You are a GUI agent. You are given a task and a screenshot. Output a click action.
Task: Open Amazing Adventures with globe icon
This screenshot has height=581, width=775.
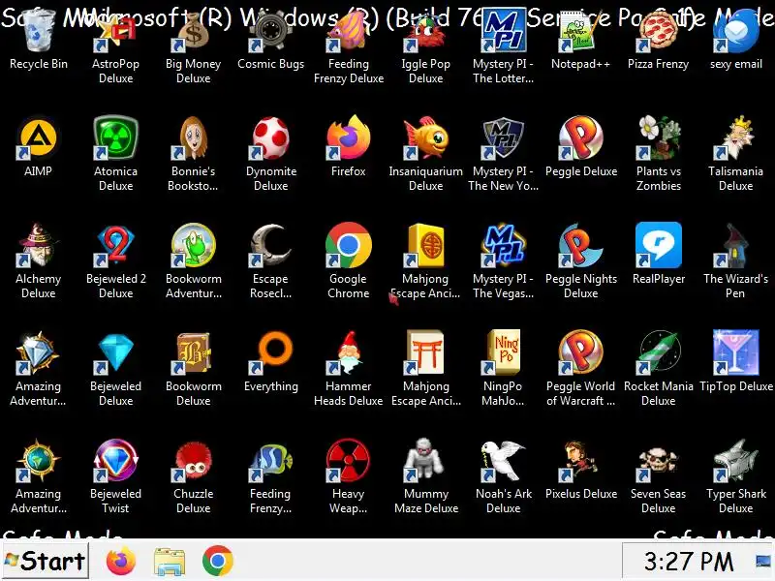[38, 461]
